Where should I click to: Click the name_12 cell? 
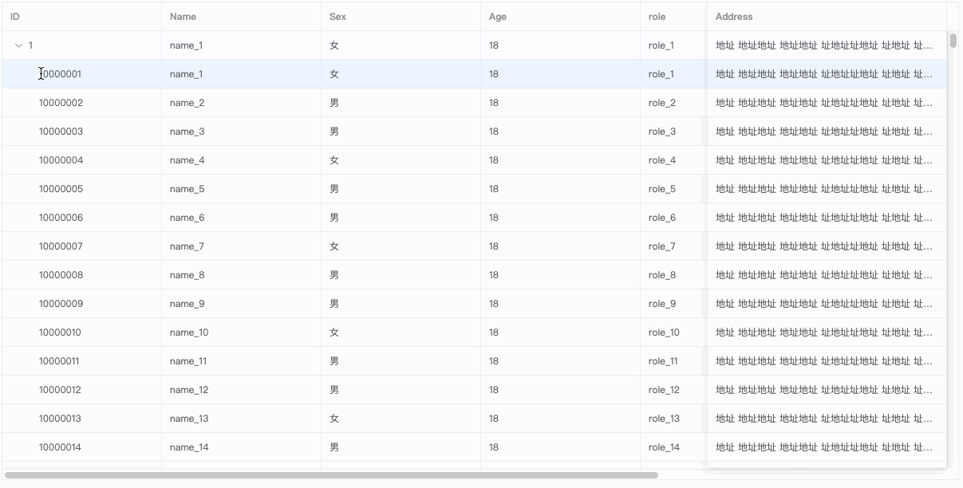(241, 390)
